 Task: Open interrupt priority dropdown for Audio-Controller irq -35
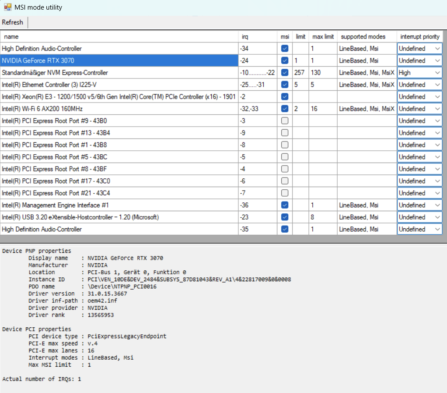coord(419,229)
